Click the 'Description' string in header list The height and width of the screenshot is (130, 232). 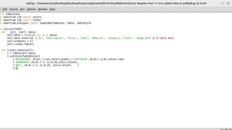coord(55,38)
